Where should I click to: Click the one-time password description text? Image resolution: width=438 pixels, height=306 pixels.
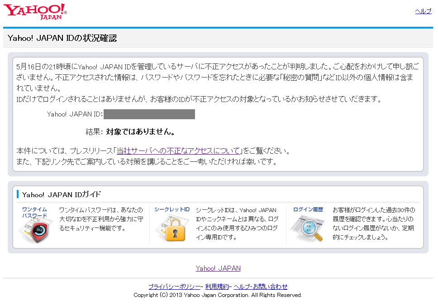coord(101,219)
